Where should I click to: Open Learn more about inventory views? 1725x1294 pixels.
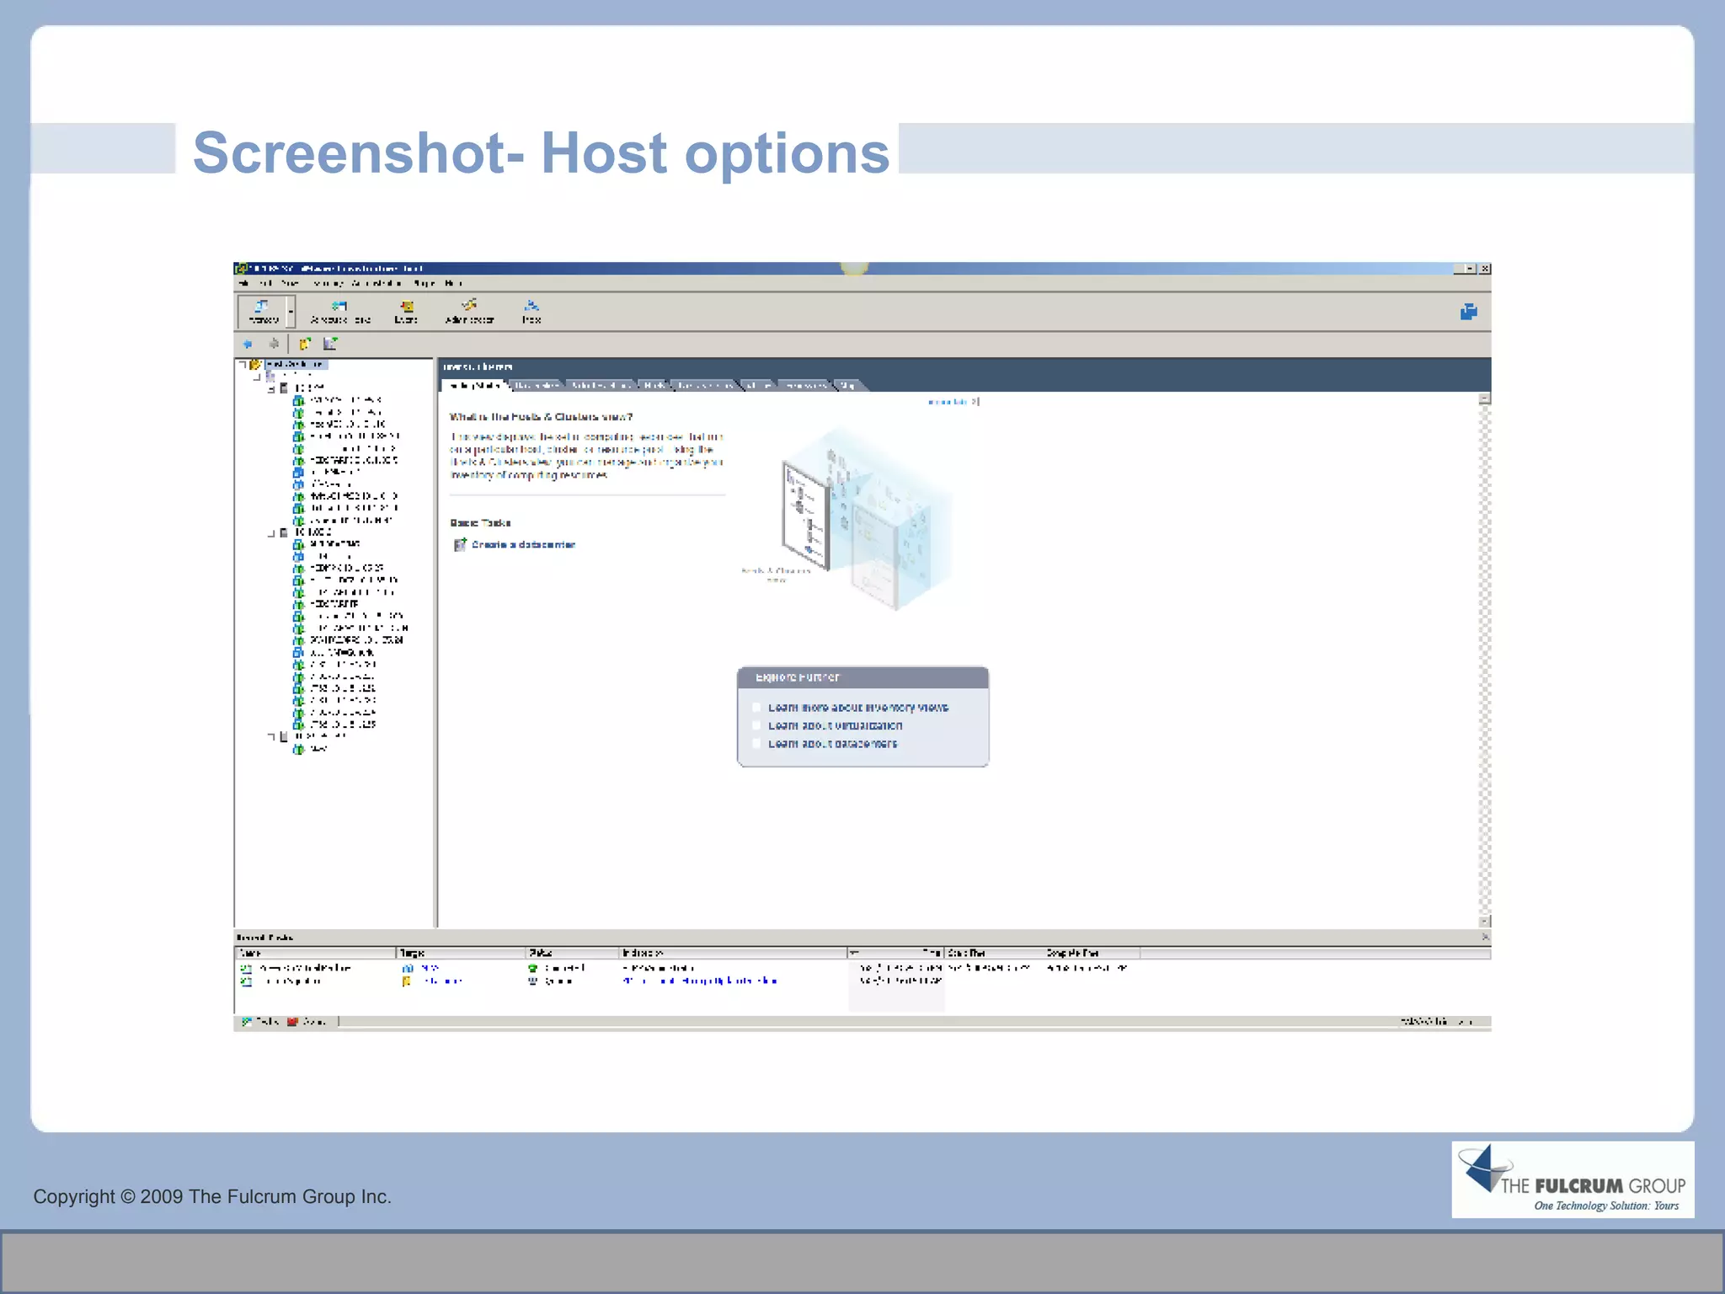tap(858, 708)
